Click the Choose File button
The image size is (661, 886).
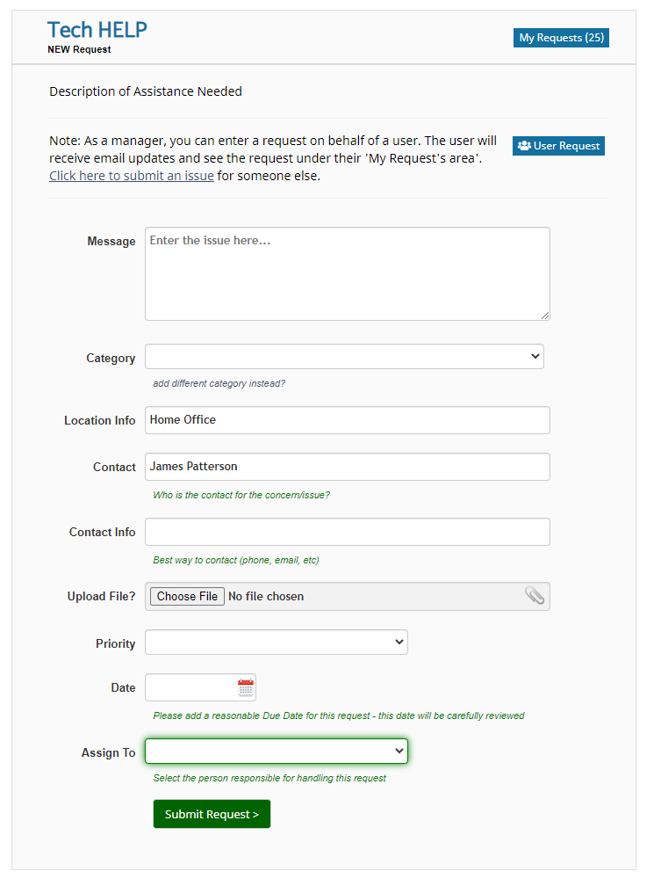coord(187,596)
